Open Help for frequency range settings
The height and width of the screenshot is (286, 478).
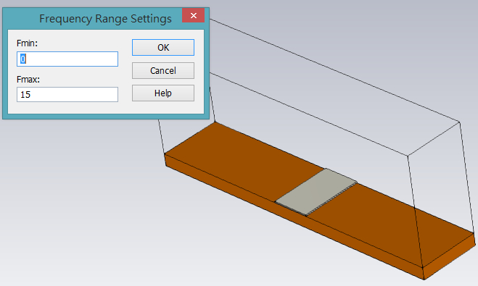pyautogui.click(x=163, y=93)
